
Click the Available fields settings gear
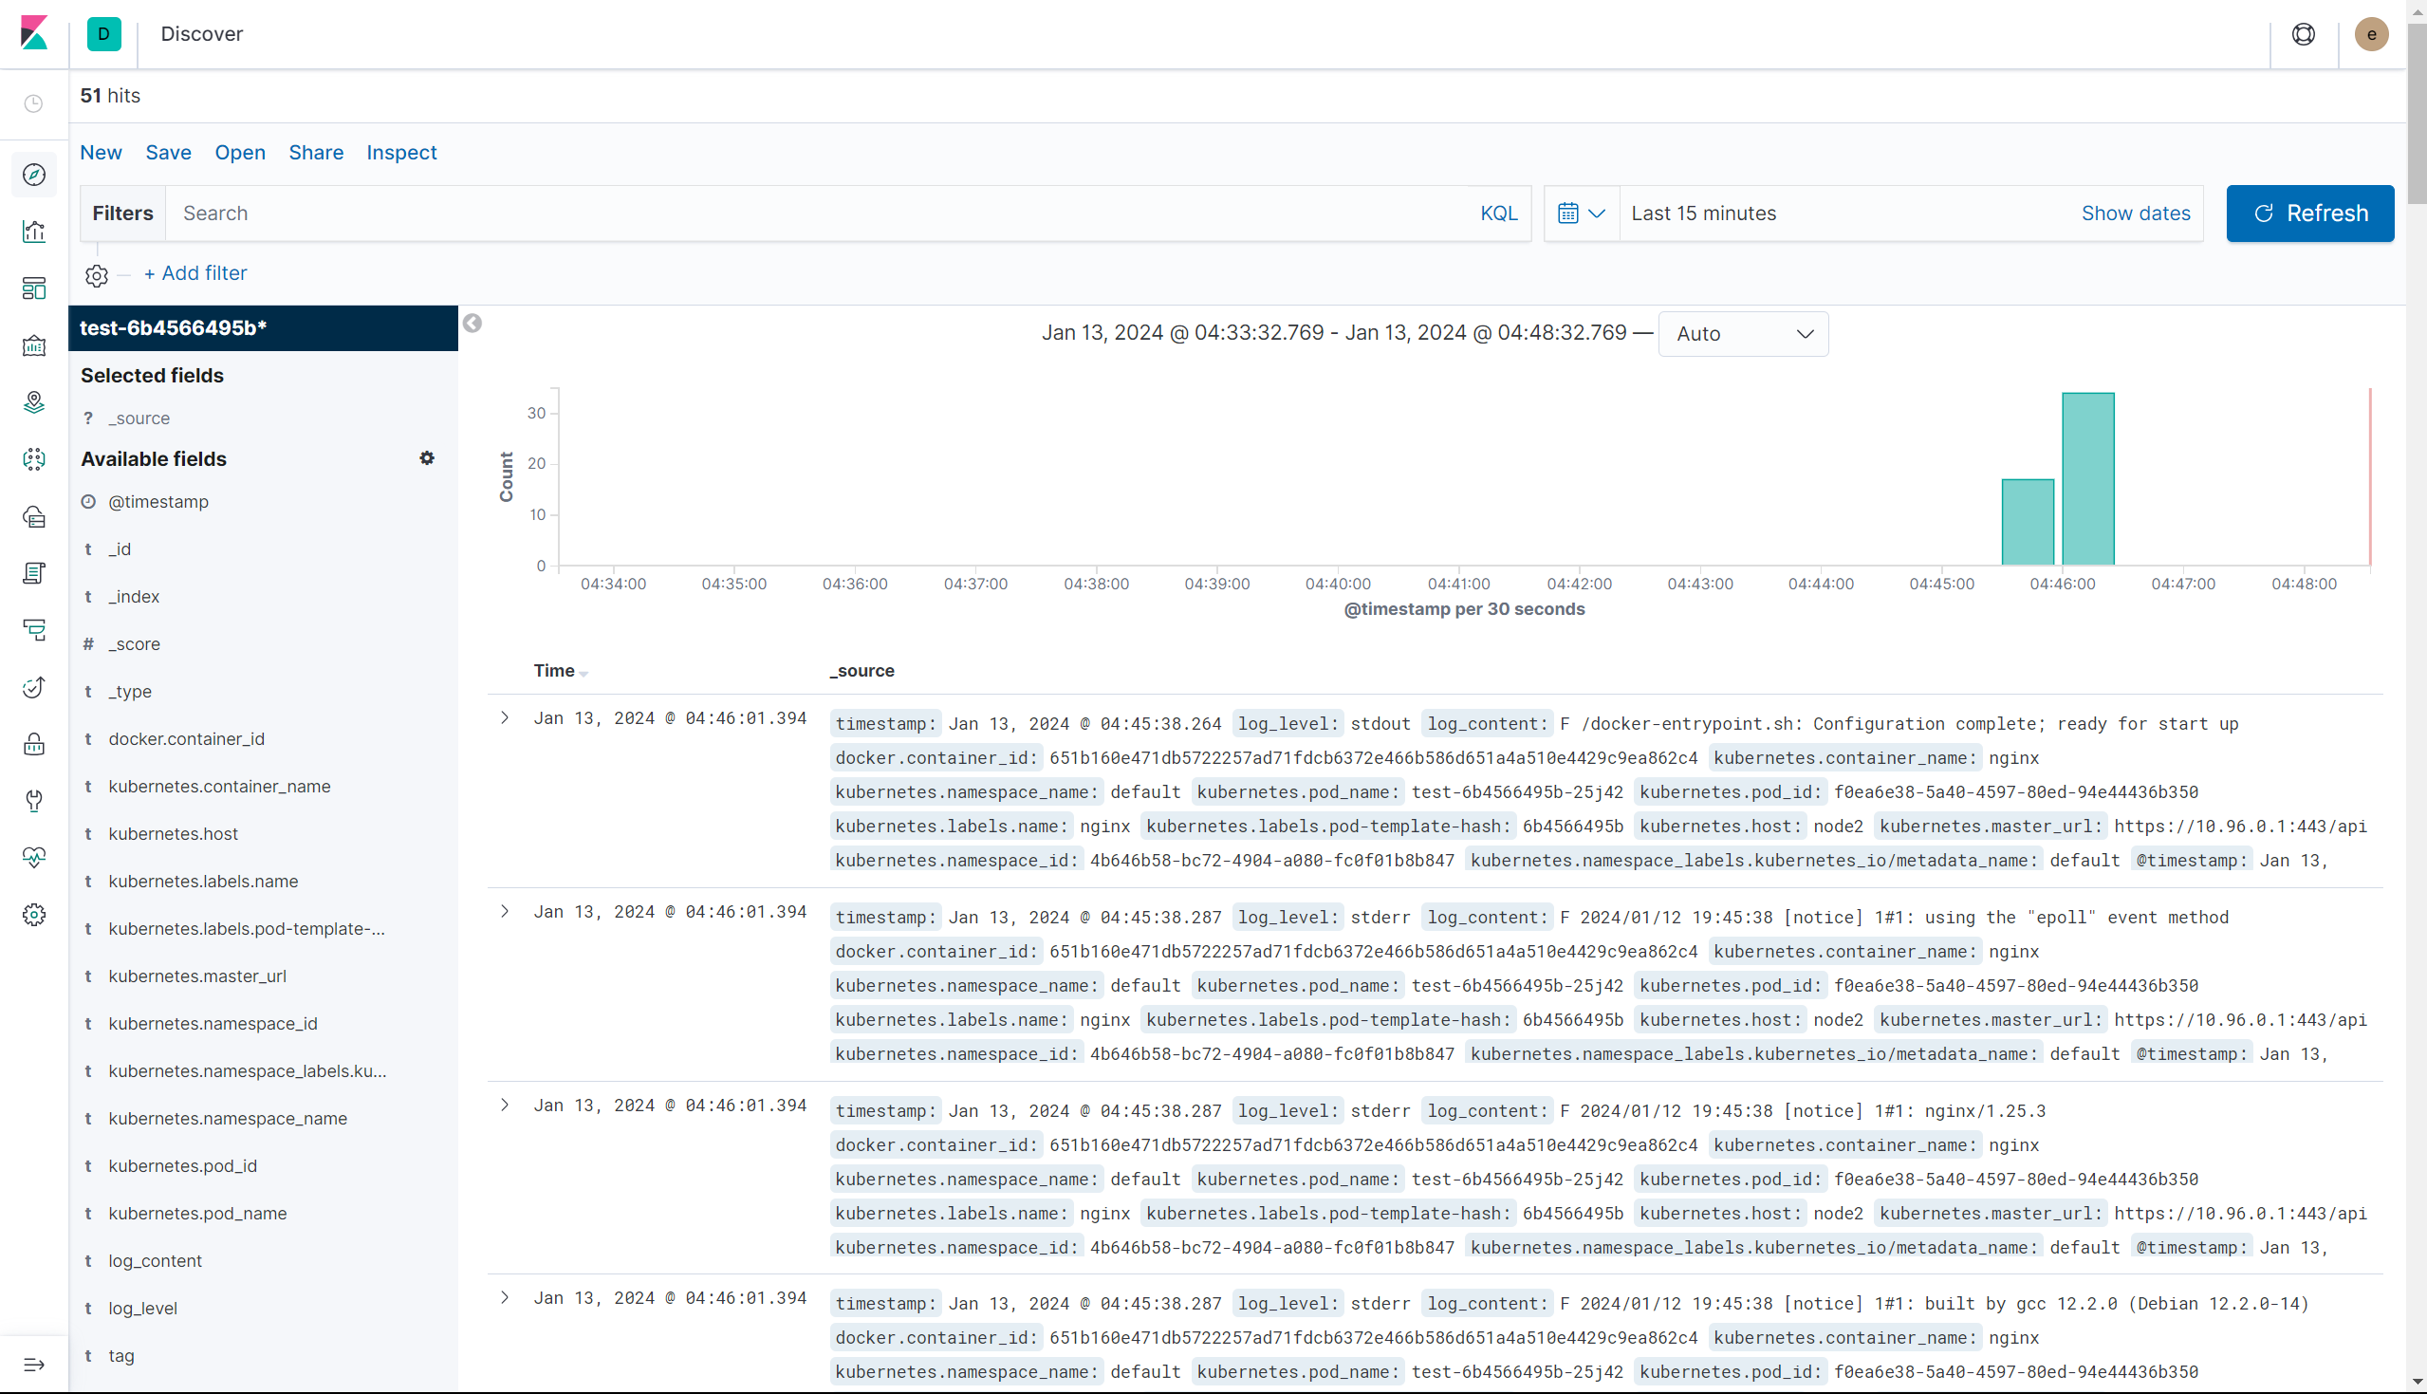[x=427, y=458]
